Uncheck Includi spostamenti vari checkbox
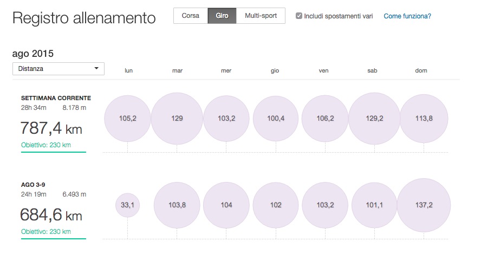The width and height of the screenshot is (481, 261). click(x=299, y=16)
